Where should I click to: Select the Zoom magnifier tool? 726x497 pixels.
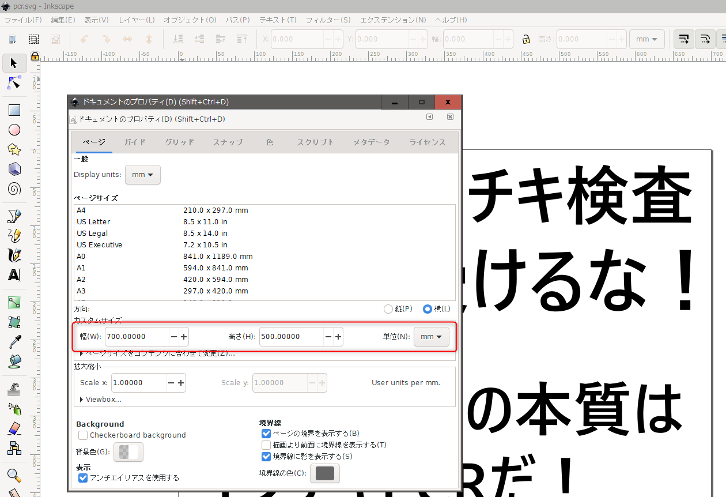(x=14, y=476)
